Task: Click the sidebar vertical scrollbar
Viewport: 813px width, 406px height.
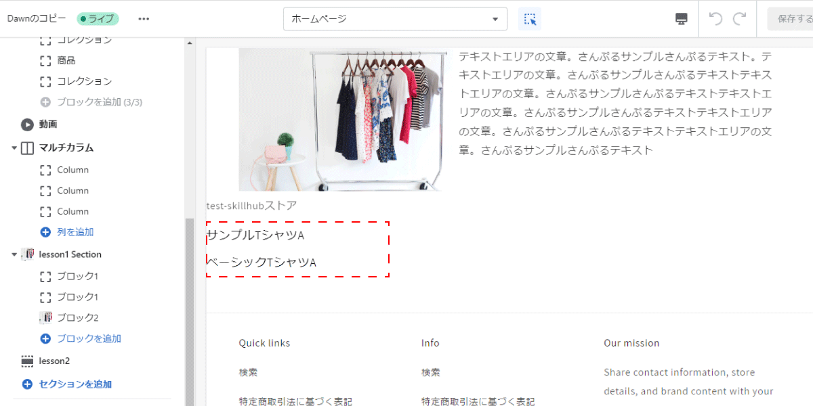Action: tap(190, 311)
